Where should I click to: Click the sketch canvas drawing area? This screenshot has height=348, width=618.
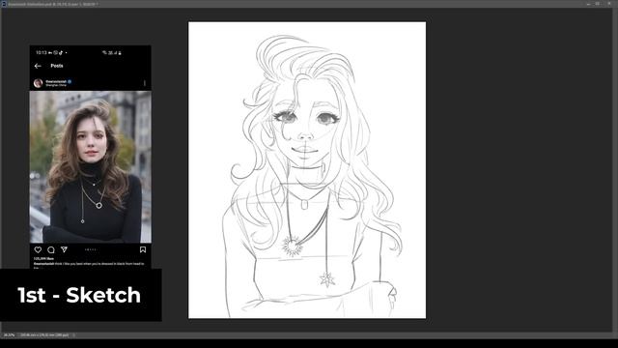[x=307, y=170]
